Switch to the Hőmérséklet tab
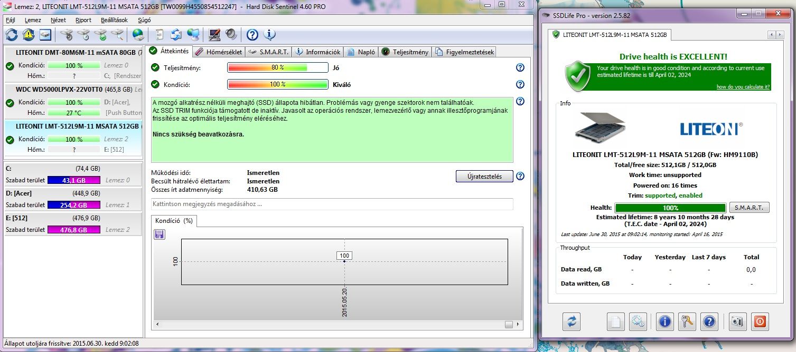 [x=218, y=52]
